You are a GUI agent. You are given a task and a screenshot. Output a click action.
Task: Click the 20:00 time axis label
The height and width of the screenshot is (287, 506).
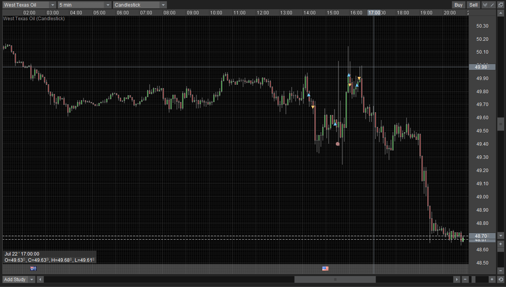(450, 13)
